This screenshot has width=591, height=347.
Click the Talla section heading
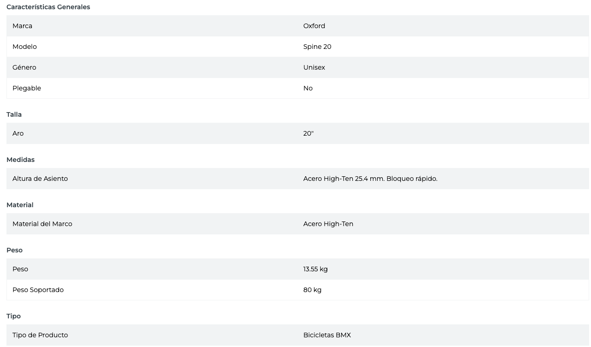(14, 114)
